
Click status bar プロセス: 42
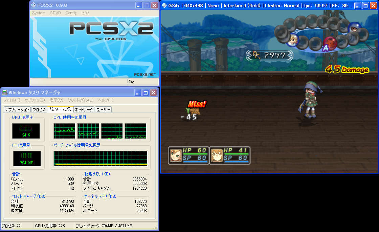point(12,226)
